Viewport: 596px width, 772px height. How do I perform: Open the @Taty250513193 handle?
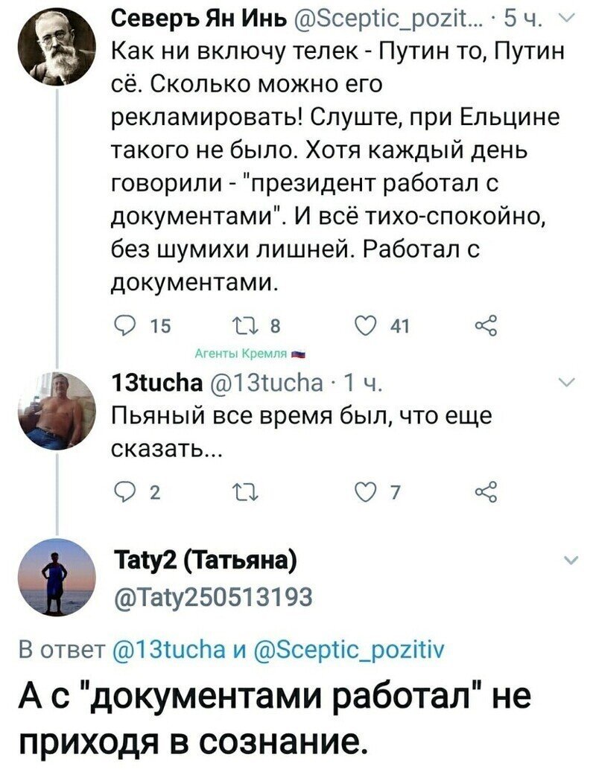click(213, 596)
